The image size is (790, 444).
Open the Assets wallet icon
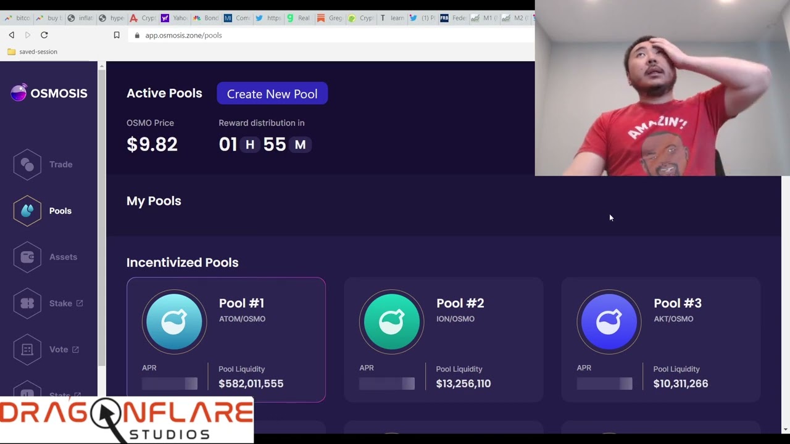pyautogui.click(x=27, y=257)
